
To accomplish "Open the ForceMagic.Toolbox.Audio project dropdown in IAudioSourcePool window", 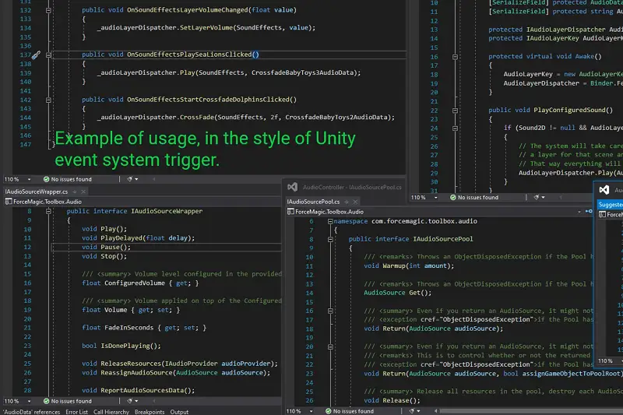I will [x=435, y=212].
